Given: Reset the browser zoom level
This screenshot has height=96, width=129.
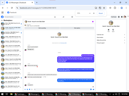Looking at the screenshot, I should 101,13.
